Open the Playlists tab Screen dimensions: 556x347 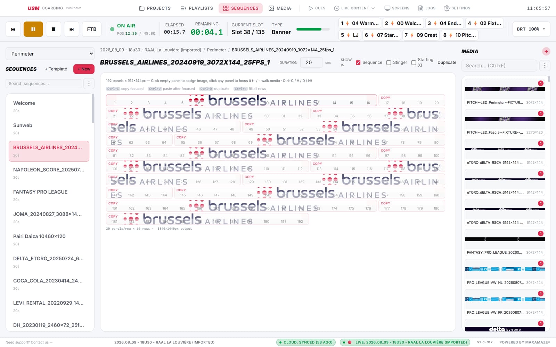tap(197, 8)
